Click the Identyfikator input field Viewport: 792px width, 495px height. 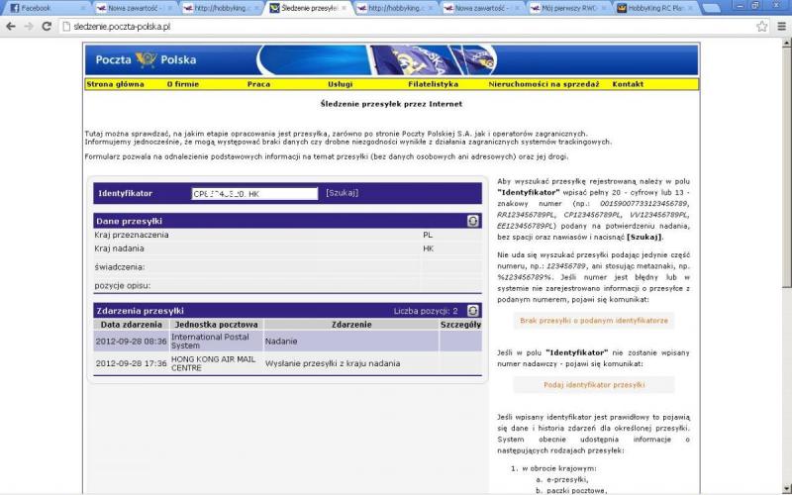coord(254,194)
